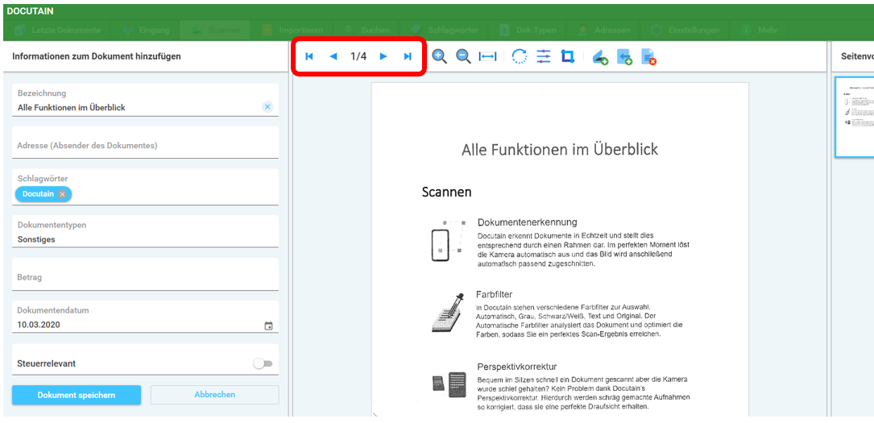Open the color filter adjustment sliders icon
Screen dimensions: 874x423
(x=544, y=56)
